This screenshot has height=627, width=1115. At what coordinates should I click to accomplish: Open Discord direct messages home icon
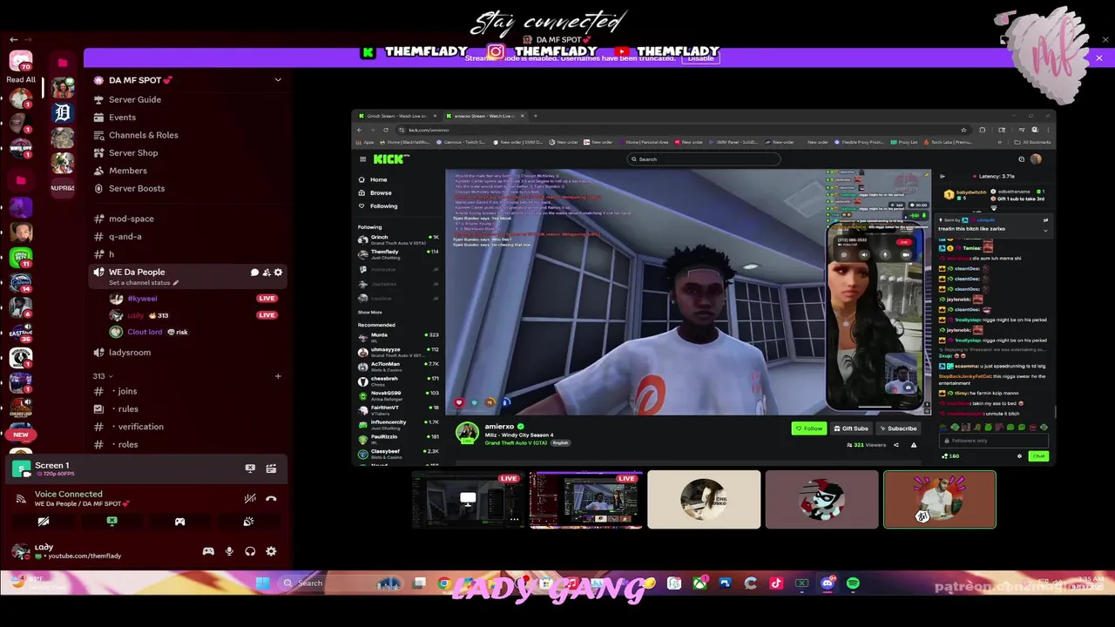click(x=21, y=62)
